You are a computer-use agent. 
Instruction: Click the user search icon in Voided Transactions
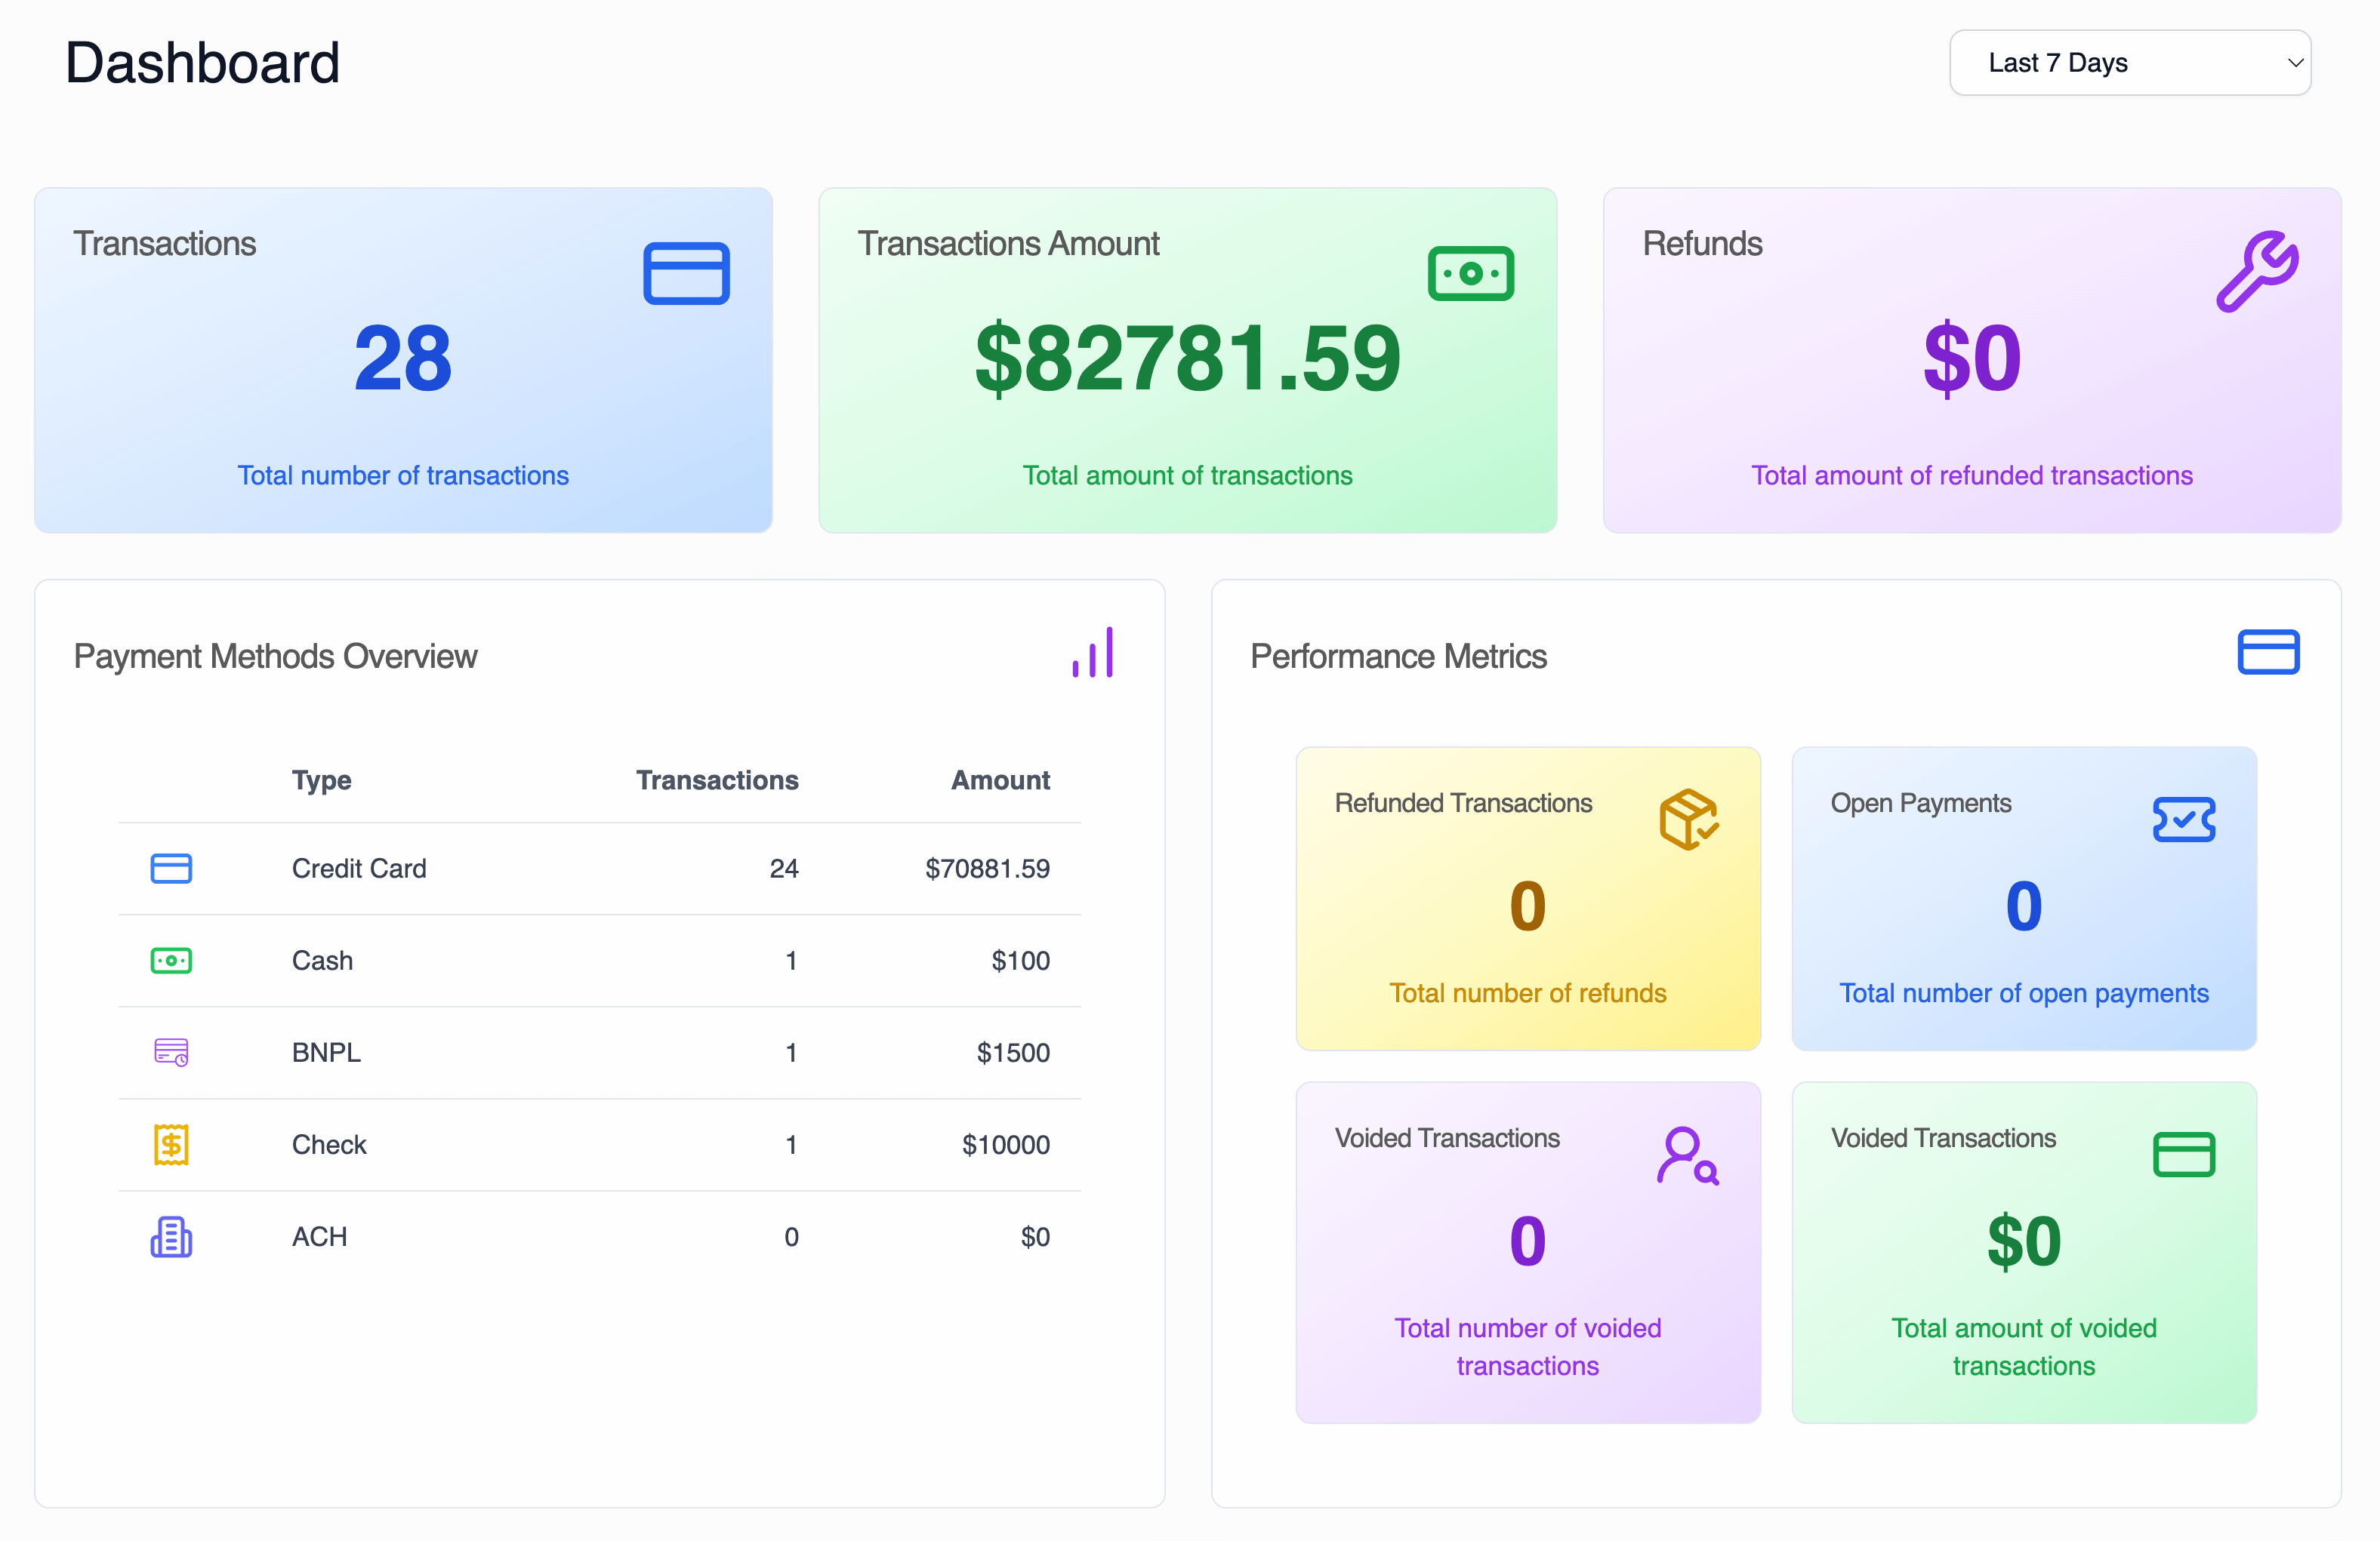click(x=1687, y=1155)
